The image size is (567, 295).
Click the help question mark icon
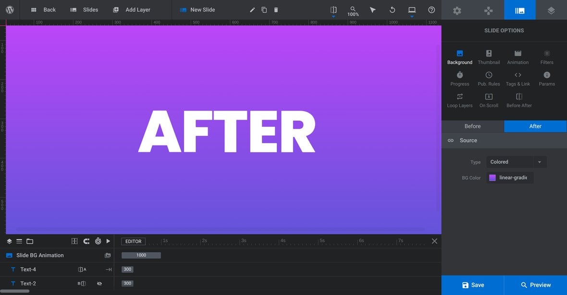[x=431, y=10]
